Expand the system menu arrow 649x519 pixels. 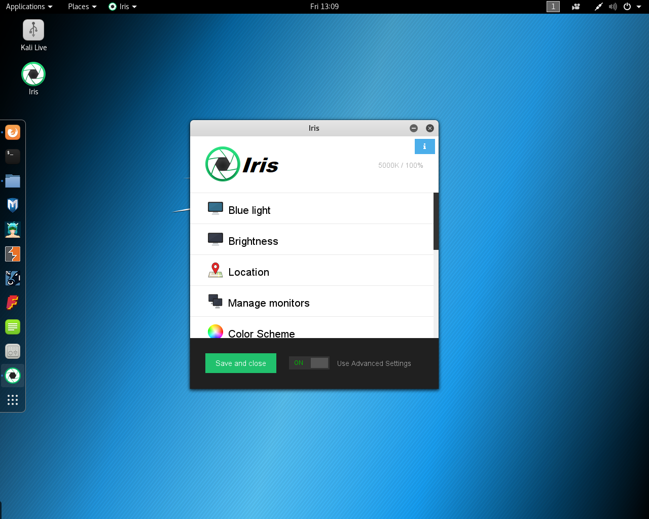[639, 7]
